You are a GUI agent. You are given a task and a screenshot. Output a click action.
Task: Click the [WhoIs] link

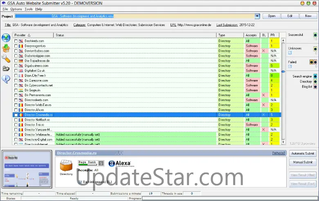[279, 153]
